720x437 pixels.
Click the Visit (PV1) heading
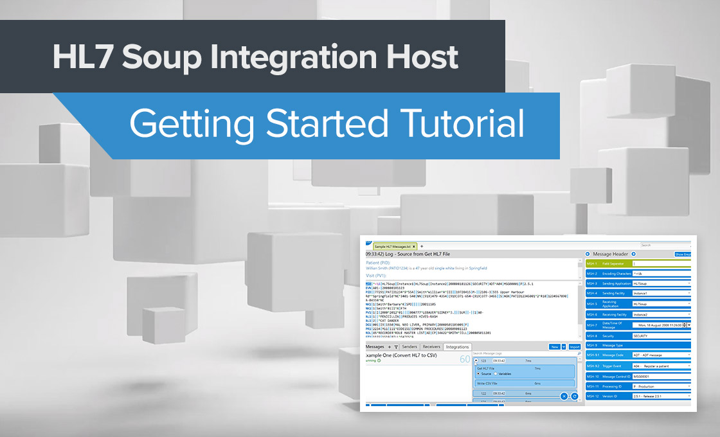pyautogui.click(x=376, y=276)
